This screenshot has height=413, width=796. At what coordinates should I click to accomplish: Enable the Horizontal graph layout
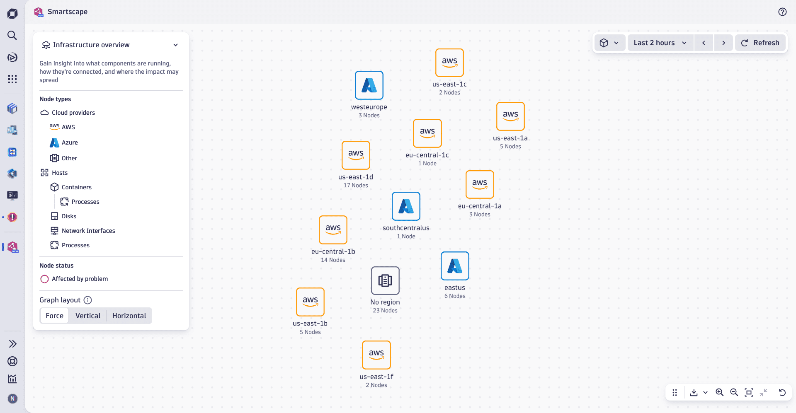(129, 315)
